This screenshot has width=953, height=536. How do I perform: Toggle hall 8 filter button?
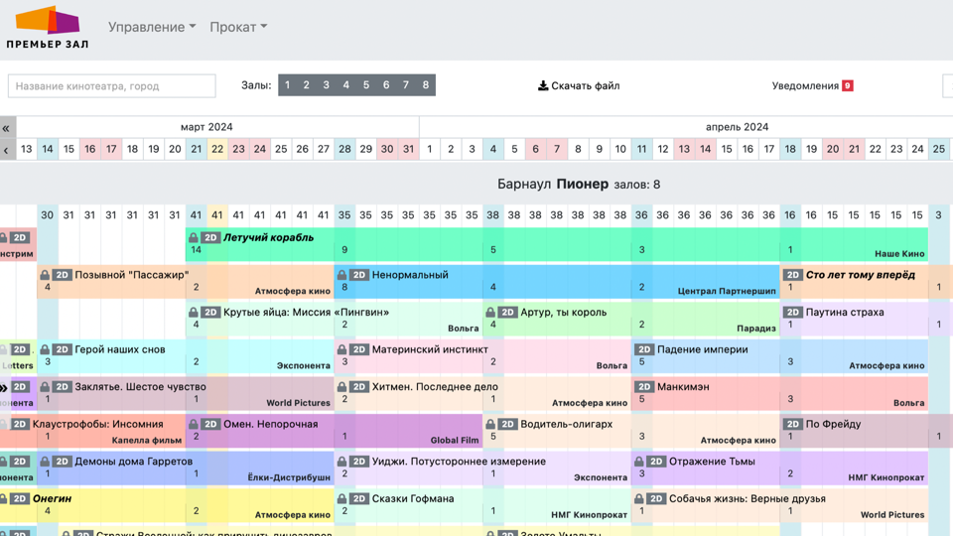tap(426, 85)
